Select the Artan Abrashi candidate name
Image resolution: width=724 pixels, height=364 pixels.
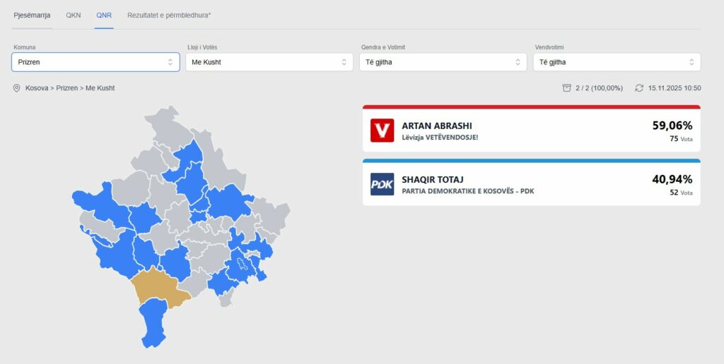pos(436,126)
